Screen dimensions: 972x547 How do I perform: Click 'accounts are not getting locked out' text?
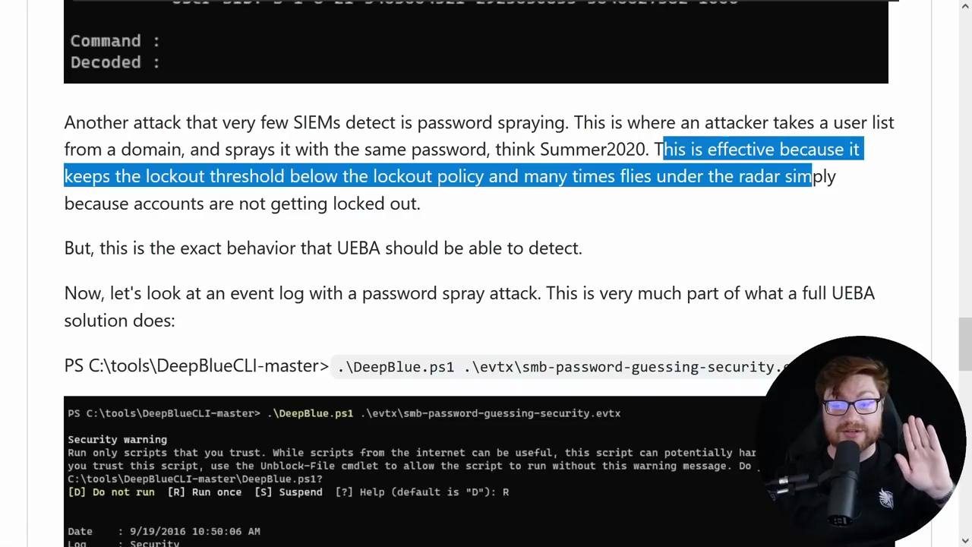click(x=276, y=204)
